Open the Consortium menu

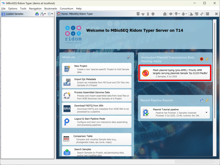(66, 9)
